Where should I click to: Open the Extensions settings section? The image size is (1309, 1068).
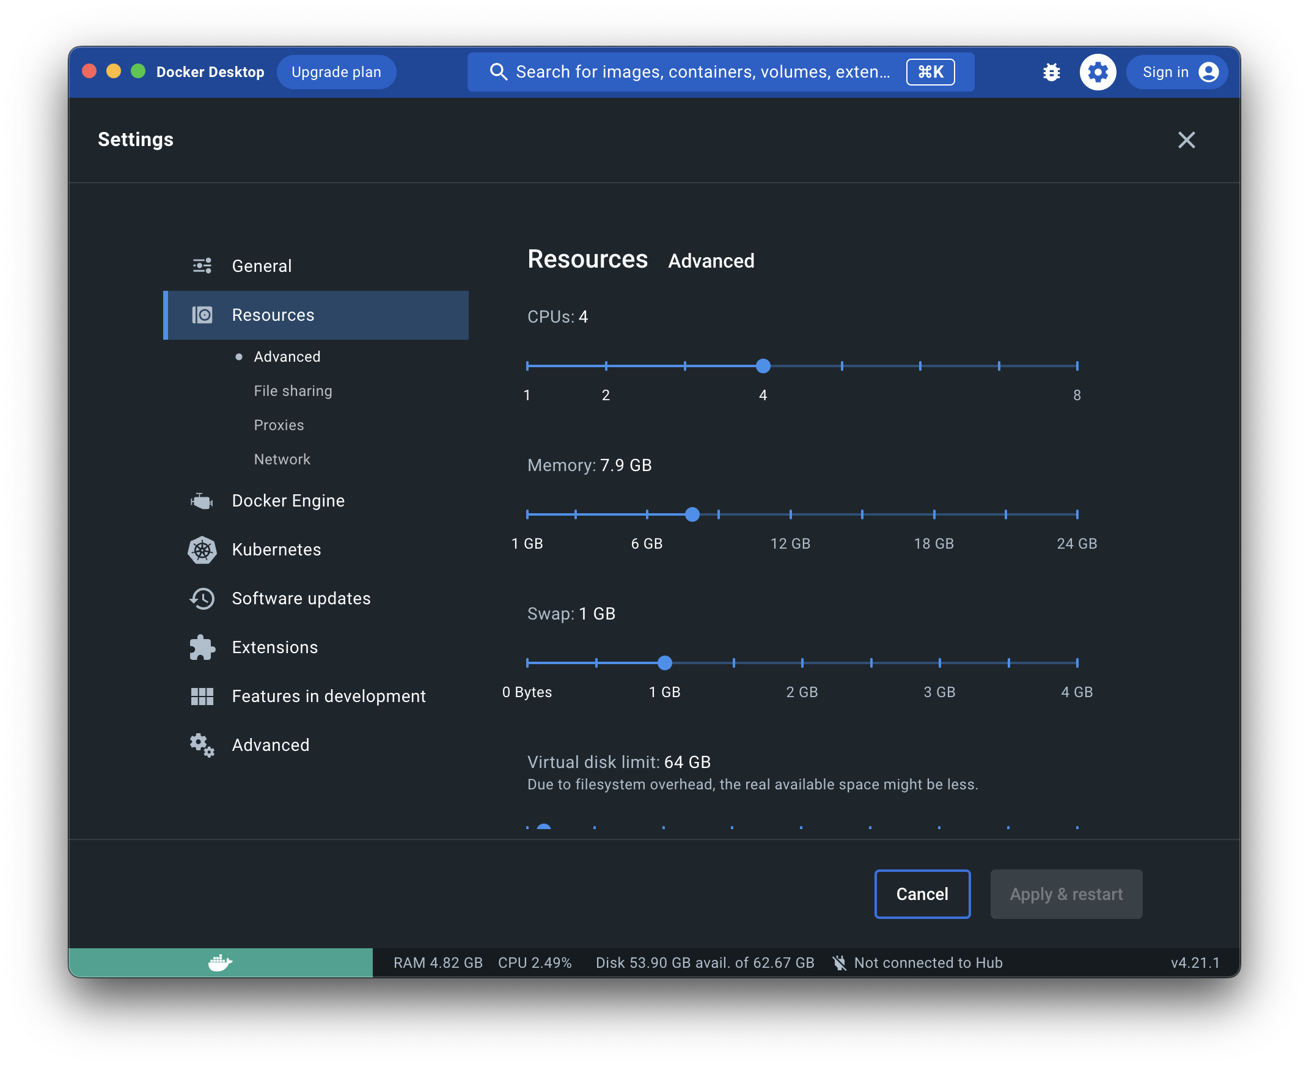tap(316, 647)
